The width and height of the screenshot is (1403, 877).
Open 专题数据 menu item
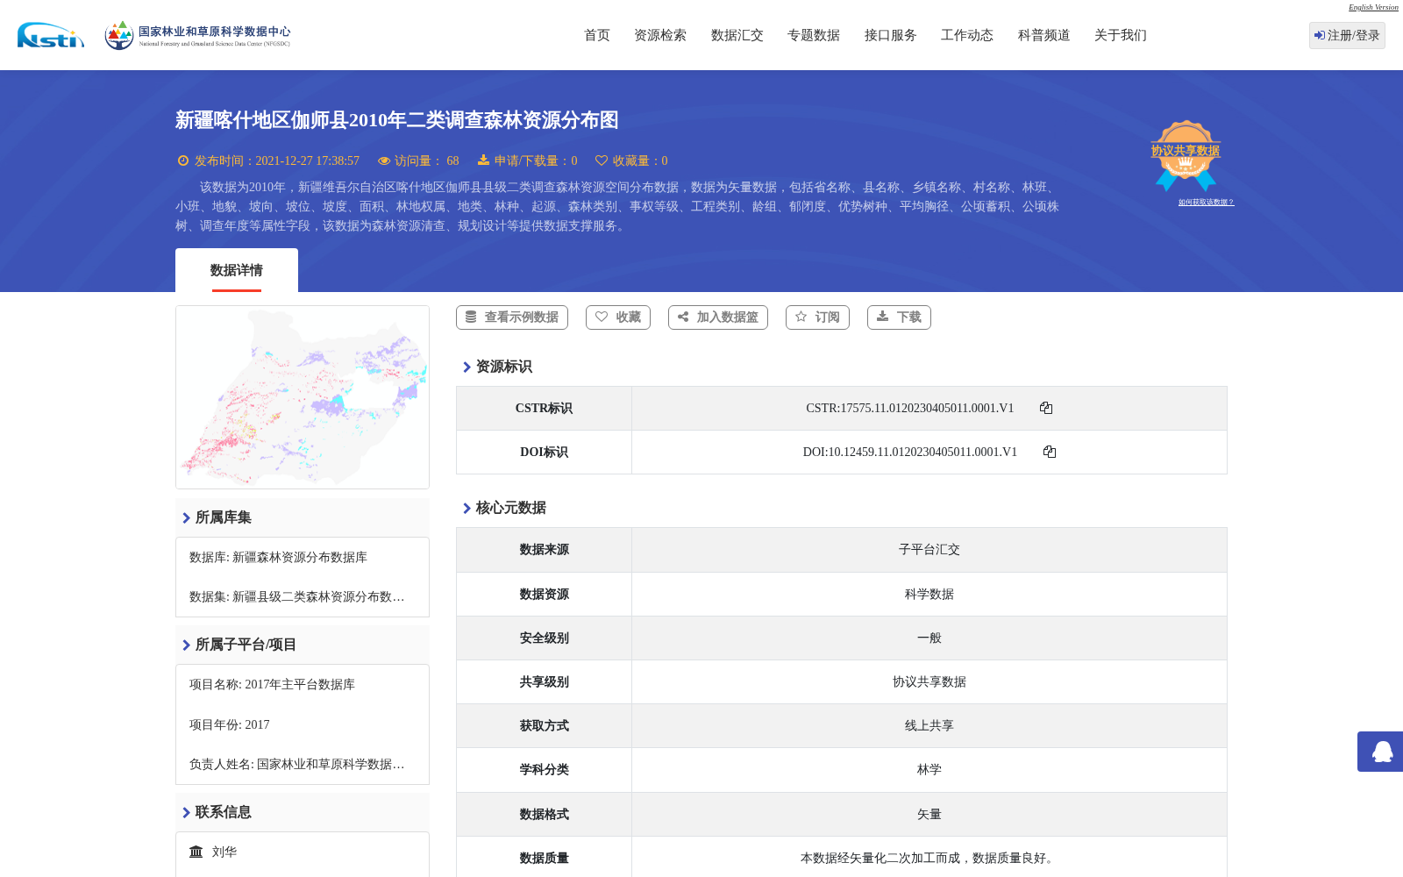[814, 35]
